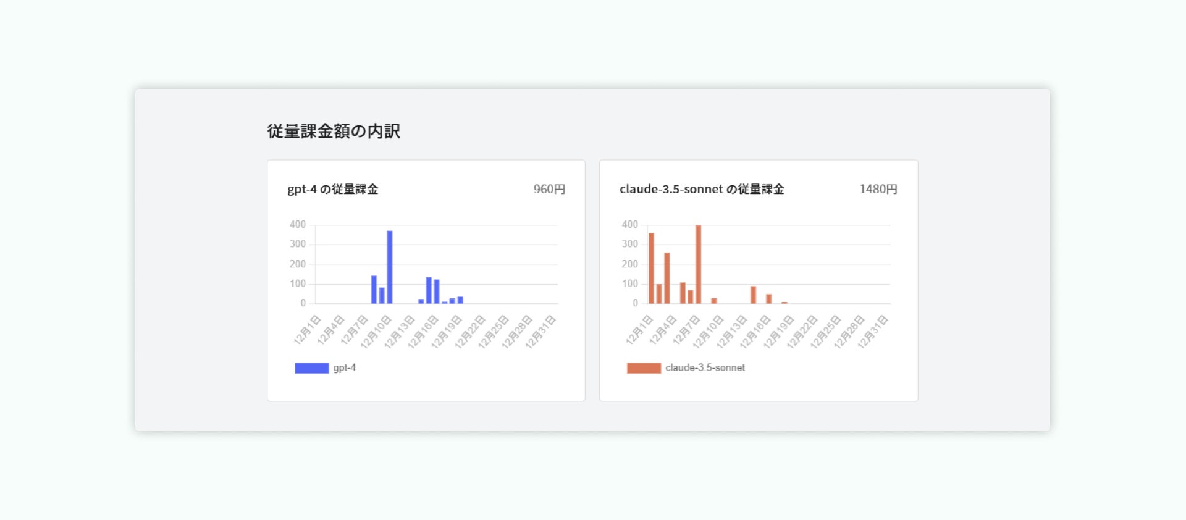The image size is (1186, 520).
Task: Click 12月22日 axis label in claude chart
Action: point(802,332)
